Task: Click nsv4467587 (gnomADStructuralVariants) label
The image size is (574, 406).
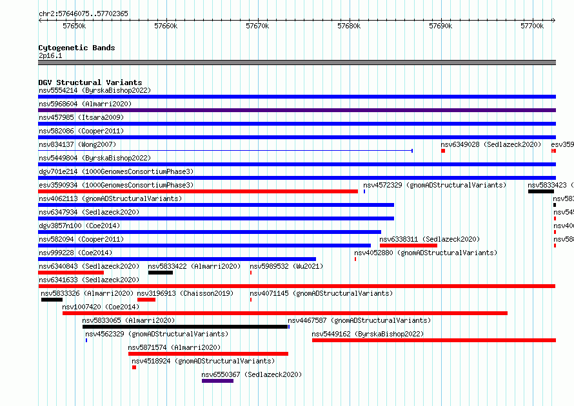Action: tap(359, 320)
